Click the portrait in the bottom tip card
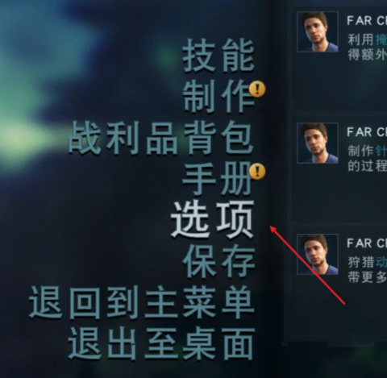 pos(318,254)
